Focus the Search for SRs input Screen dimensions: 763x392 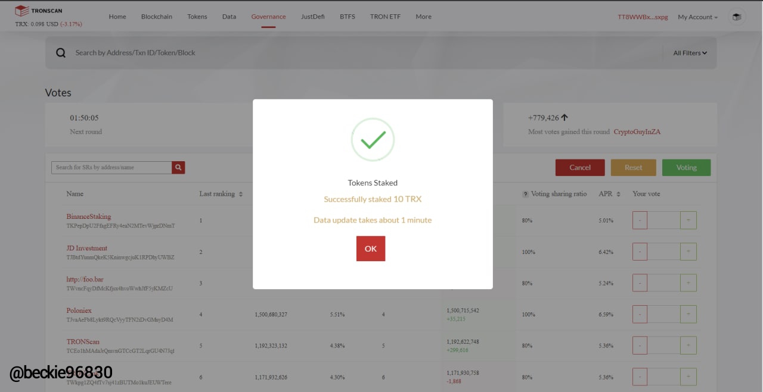click(x=111, y=167)
